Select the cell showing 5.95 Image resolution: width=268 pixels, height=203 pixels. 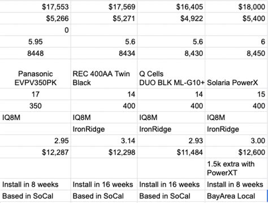(35, 42)
